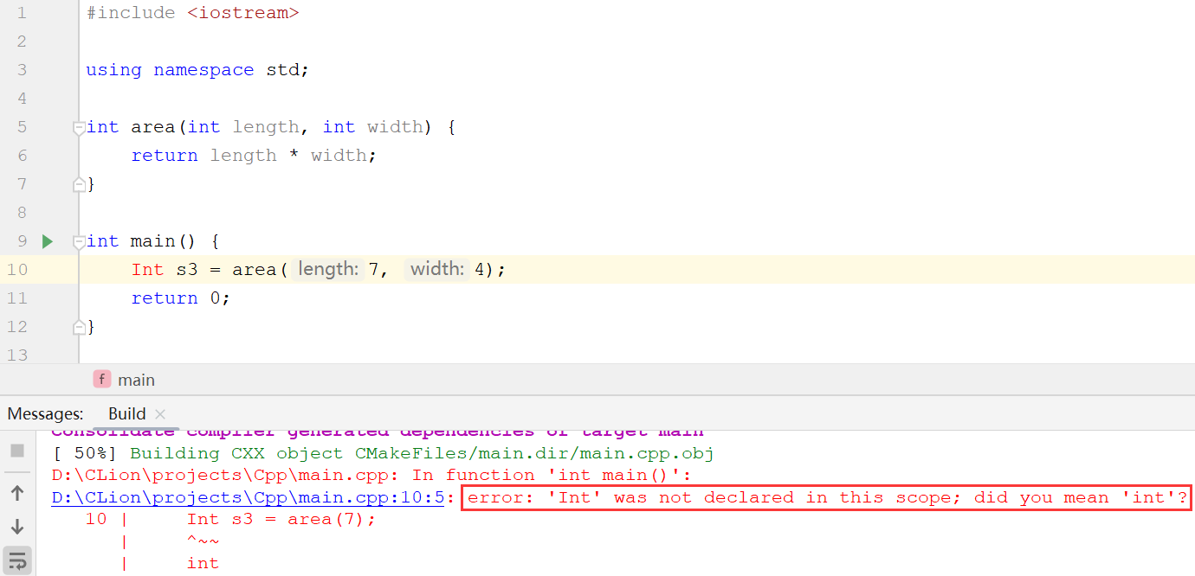The image size is (1195, 576).
Task: Click editor gutter line number 10
Action: [x=17, y=270]
